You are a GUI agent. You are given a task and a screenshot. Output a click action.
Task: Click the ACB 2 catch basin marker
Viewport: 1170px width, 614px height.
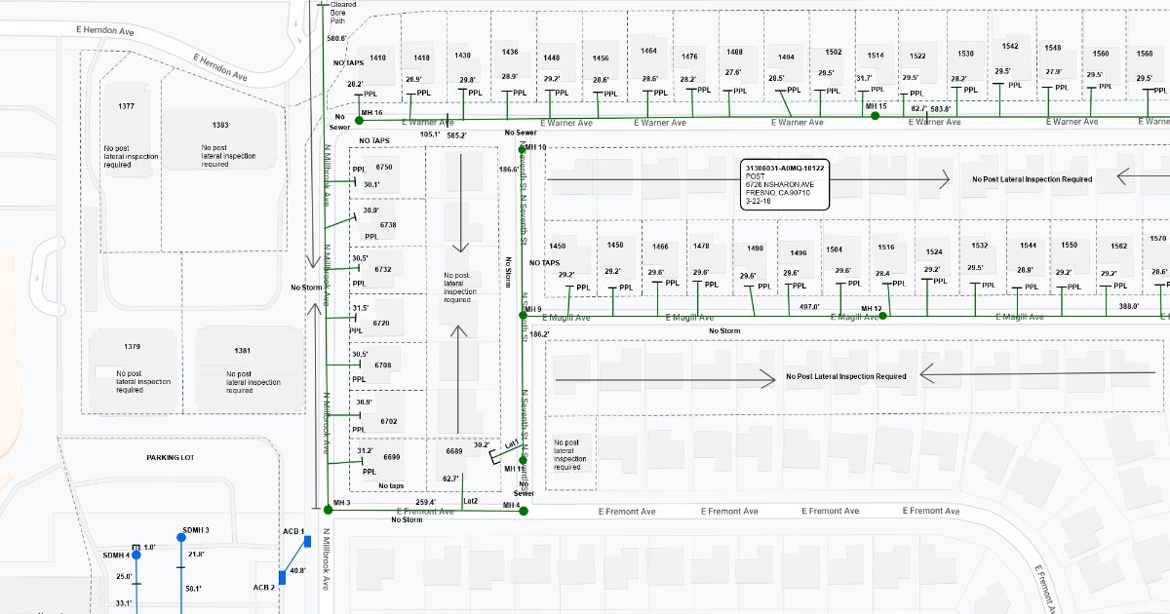(x=283, y=576)
